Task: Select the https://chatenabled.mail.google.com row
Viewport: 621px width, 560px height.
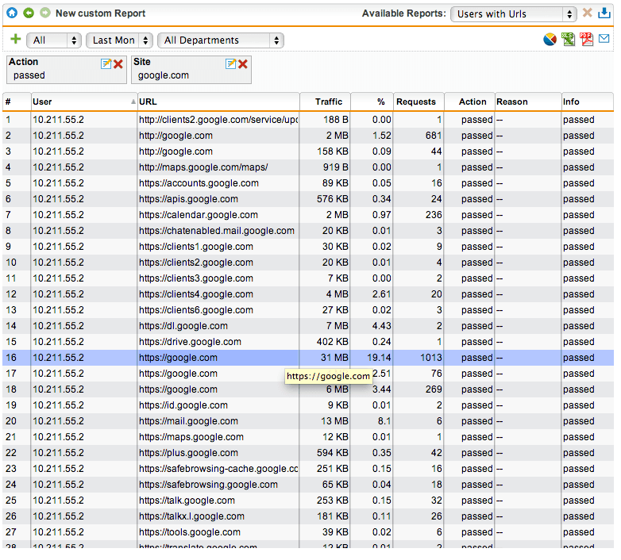Action: pos(308,231)
